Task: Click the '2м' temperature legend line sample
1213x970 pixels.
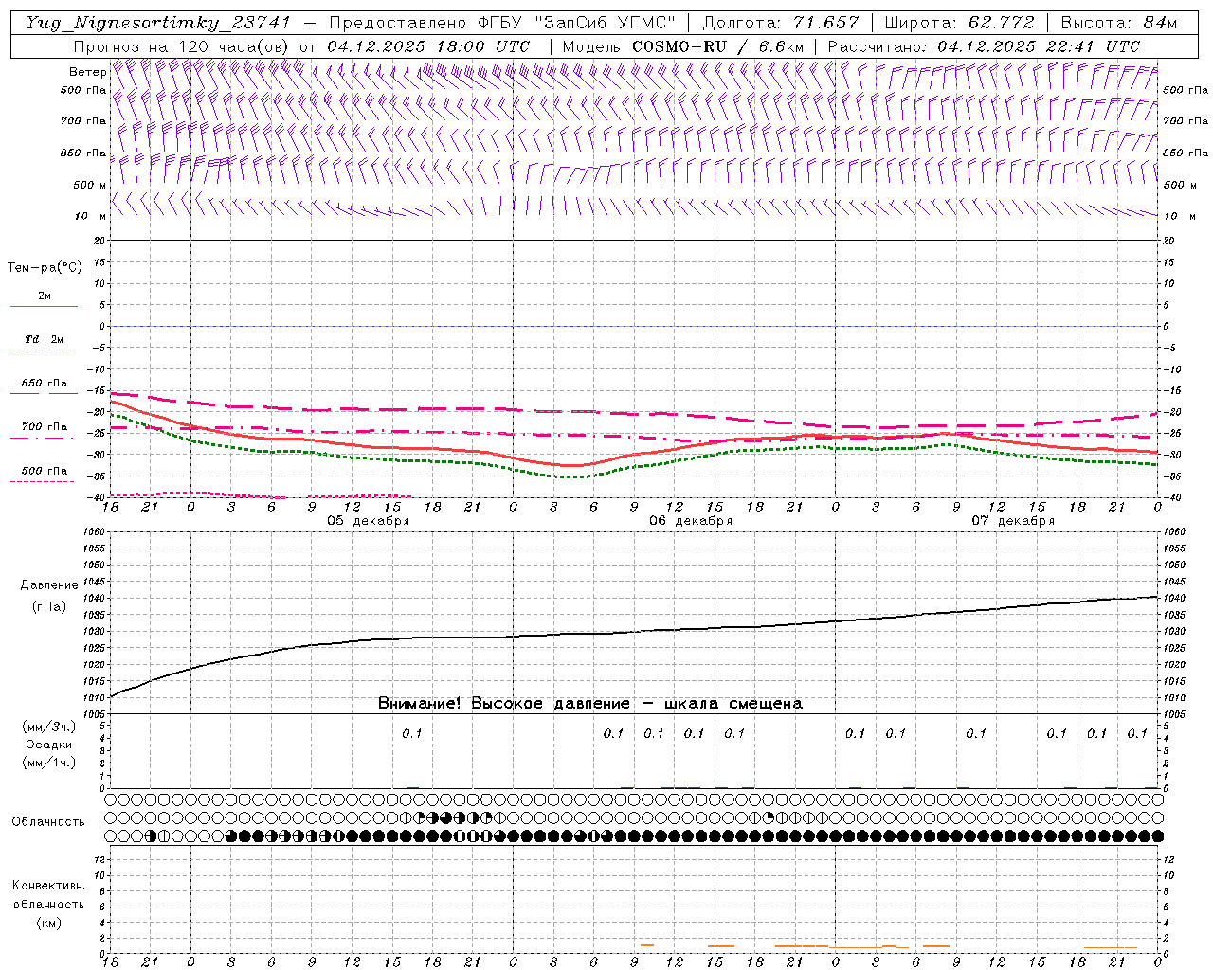Action: point(44,306)
